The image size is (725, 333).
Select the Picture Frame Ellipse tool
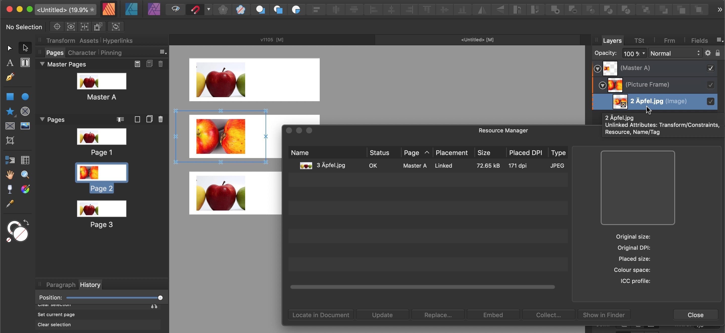[x=25, y=112]
